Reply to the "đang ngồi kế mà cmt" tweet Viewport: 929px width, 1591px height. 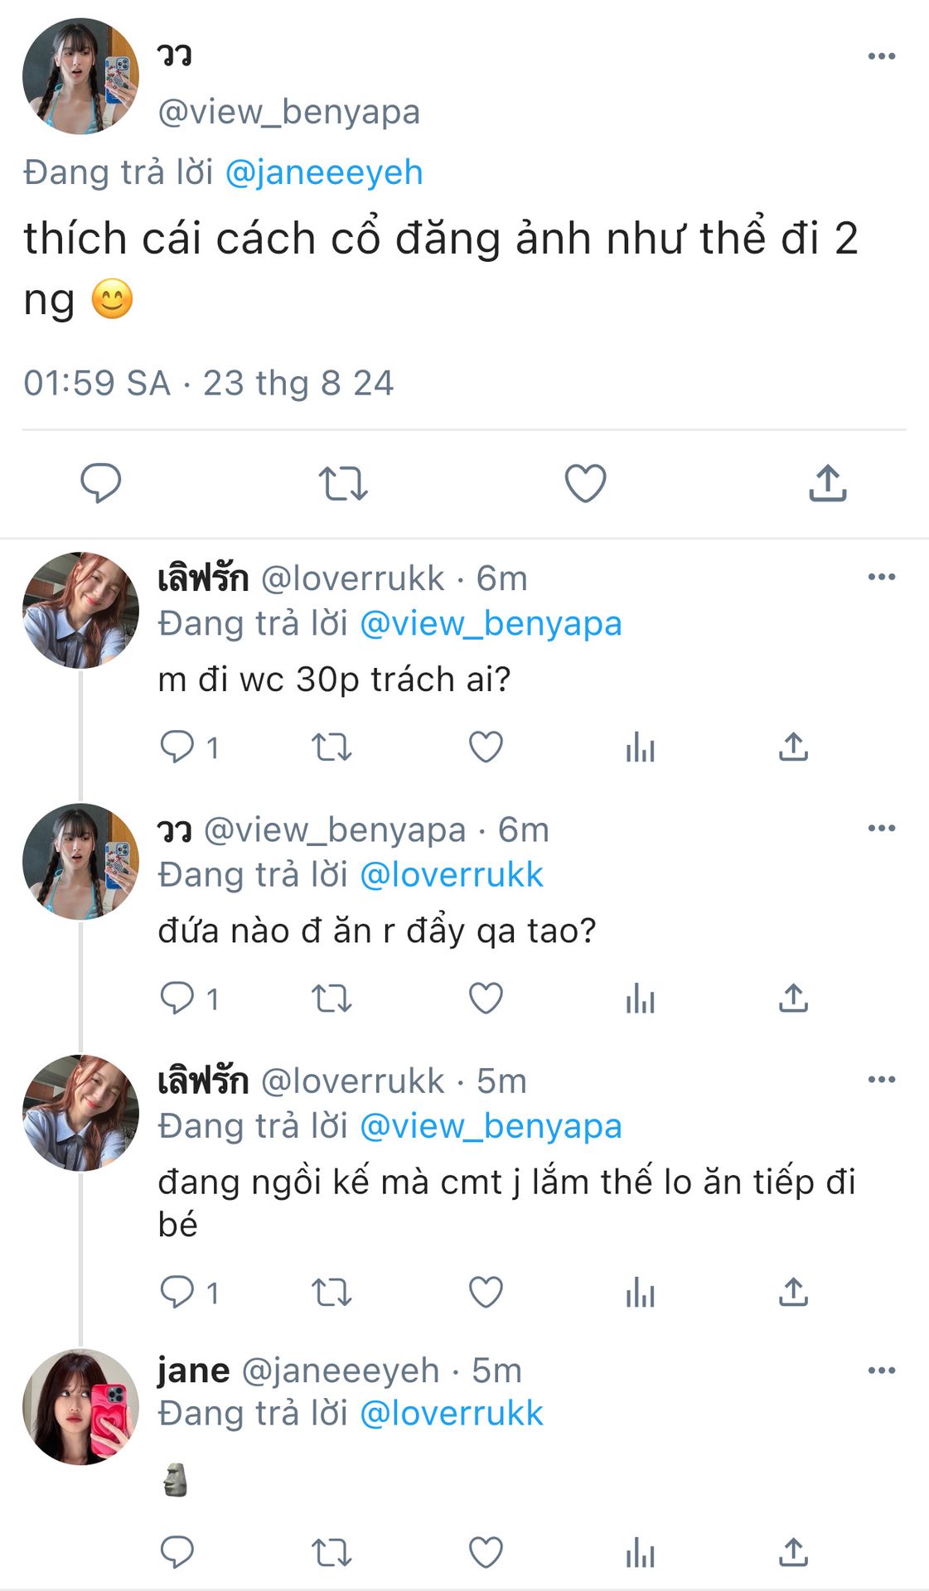coord(177,1292)
